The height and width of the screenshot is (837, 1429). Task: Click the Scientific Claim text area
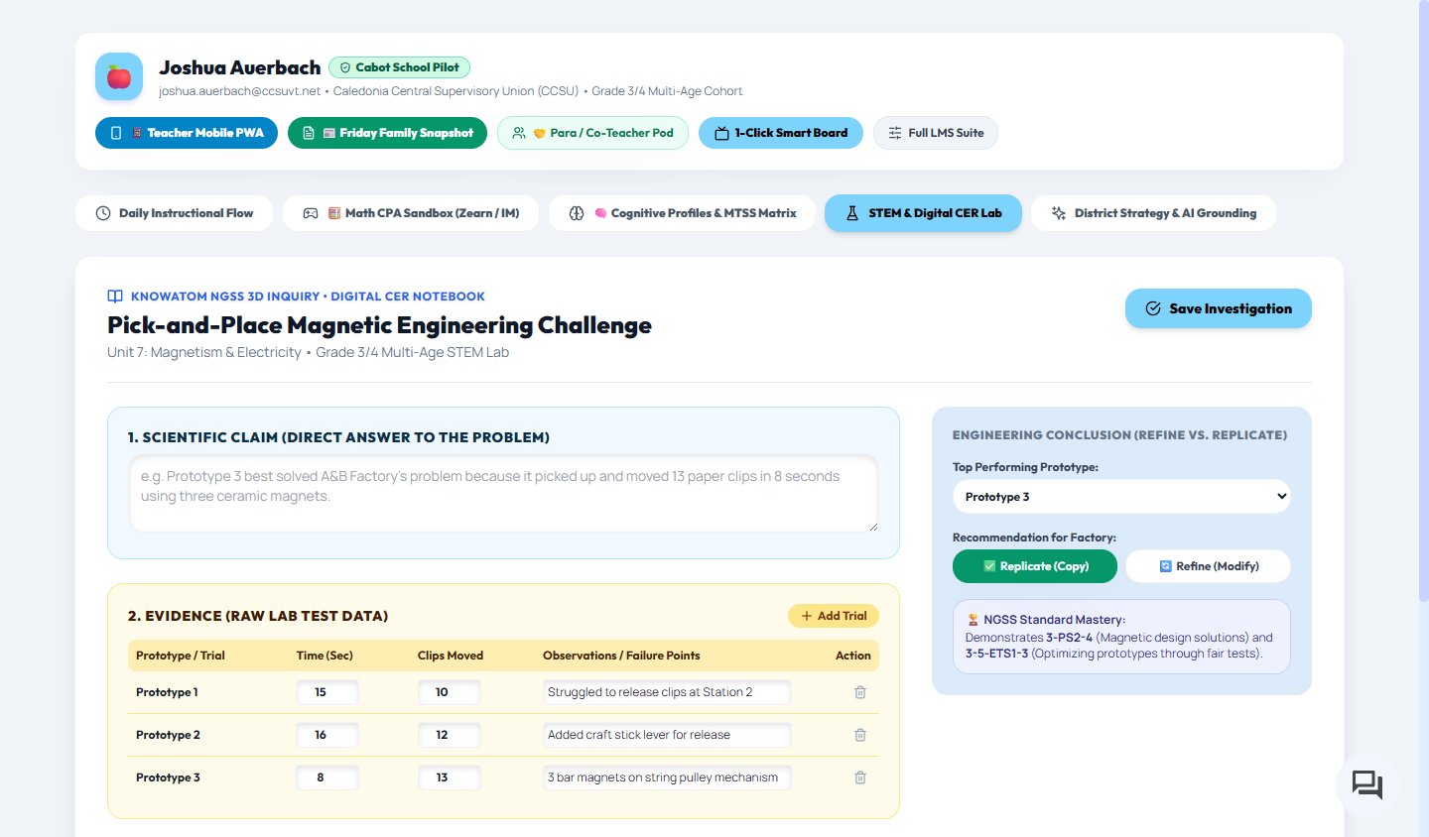tap(504, 493)
